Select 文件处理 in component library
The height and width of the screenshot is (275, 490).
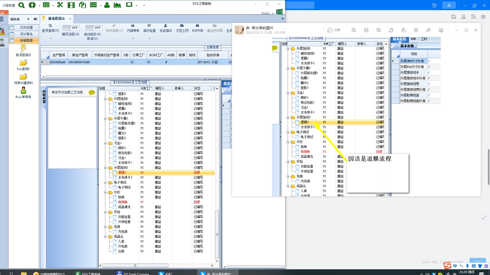tap(24, 27)
